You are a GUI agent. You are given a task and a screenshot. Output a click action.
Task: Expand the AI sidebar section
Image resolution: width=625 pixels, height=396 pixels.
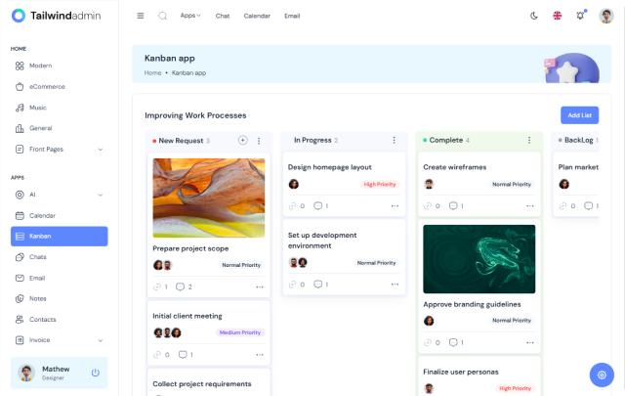tap(59, 195)
